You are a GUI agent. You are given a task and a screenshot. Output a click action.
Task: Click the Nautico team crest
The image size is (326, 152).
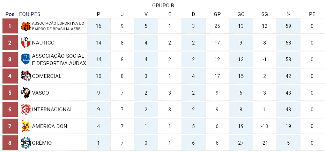click(26, 43)
